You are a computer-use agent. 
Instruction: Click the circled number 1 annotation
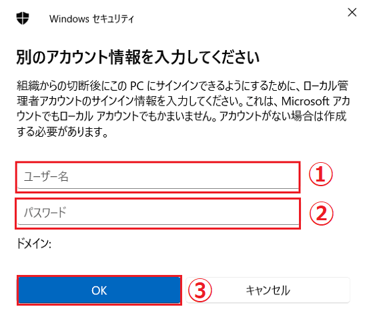tap(321, 174)
